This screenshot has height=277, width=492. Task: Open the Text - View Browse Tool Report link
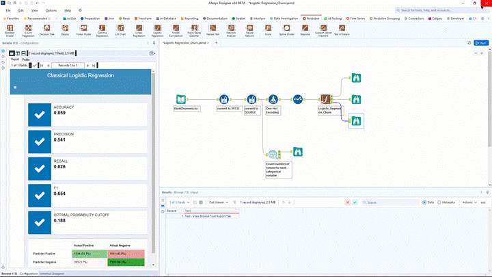click(208, 216)
